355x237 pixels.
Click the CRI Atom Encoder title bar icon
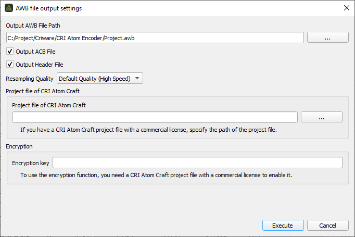[9, 8]
